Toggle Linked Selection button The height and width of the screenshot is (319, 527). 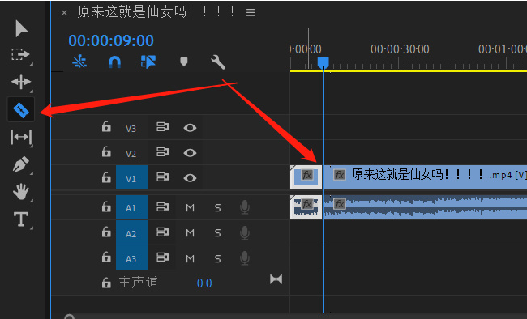pyautogui.click(x=148, y=62)
